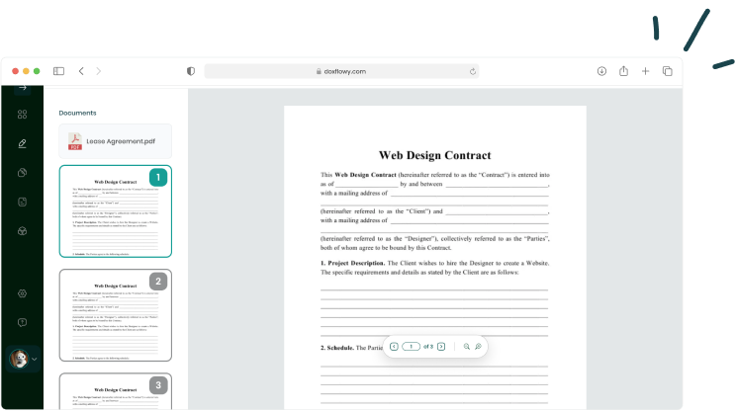Click the page number input field
The width and height of the screenshot is (736, 411).
[x=412, y=347]
